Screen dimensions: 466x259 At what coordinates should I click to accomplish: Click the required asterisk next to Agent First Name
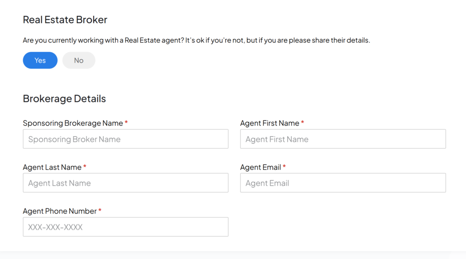pos(303,122)
